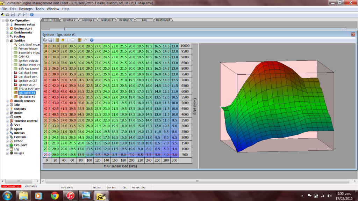The image size is (358, 201).
Task: Expand the Sensors setup node
Action: [7, 24]
